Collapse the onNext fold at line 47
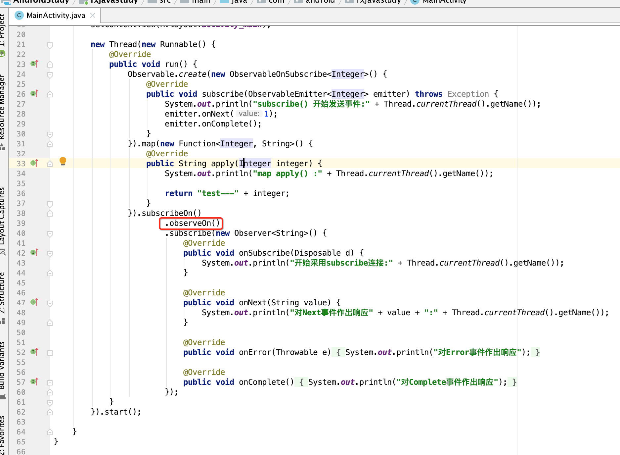Screen dimensions: 620x455 pos(50,303)
